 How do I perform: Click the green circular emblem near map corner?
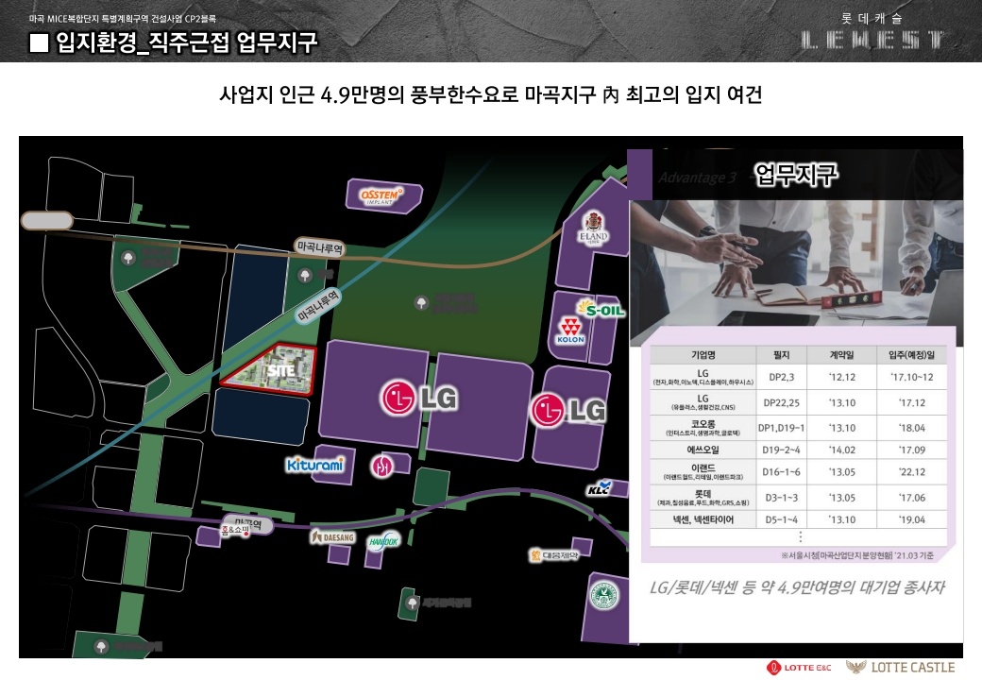[x=604, y=595]
